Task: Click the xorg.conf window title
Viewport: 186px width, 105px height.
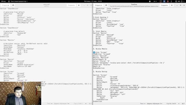Action: (x=46, y=5)
